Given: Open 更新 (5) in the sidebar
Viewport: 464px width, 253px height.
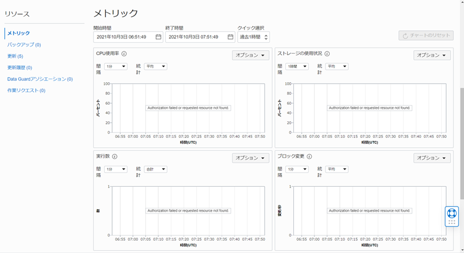Looking at the screenshot, I should (x=15, y=56).
